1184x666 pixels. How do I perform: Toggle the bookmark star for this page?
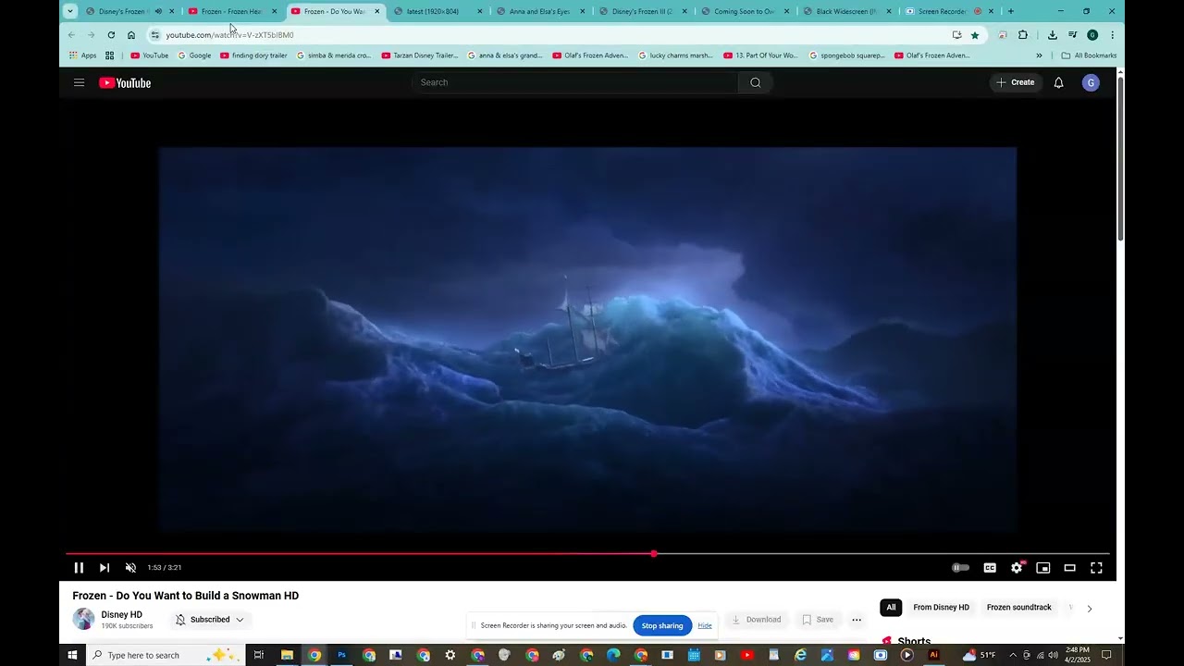(x=975, y=35)
